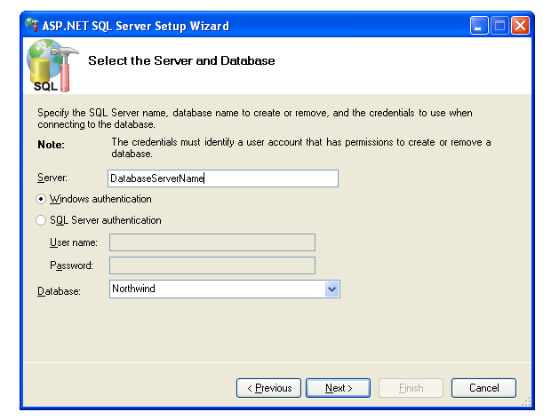
Task: Click the wizard title bar icon
Action: [32, 25]
